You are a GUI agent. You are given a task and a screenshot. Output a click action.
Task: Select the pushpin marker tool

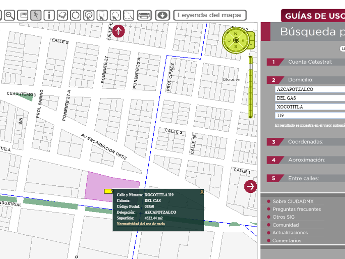pos(36,16)
